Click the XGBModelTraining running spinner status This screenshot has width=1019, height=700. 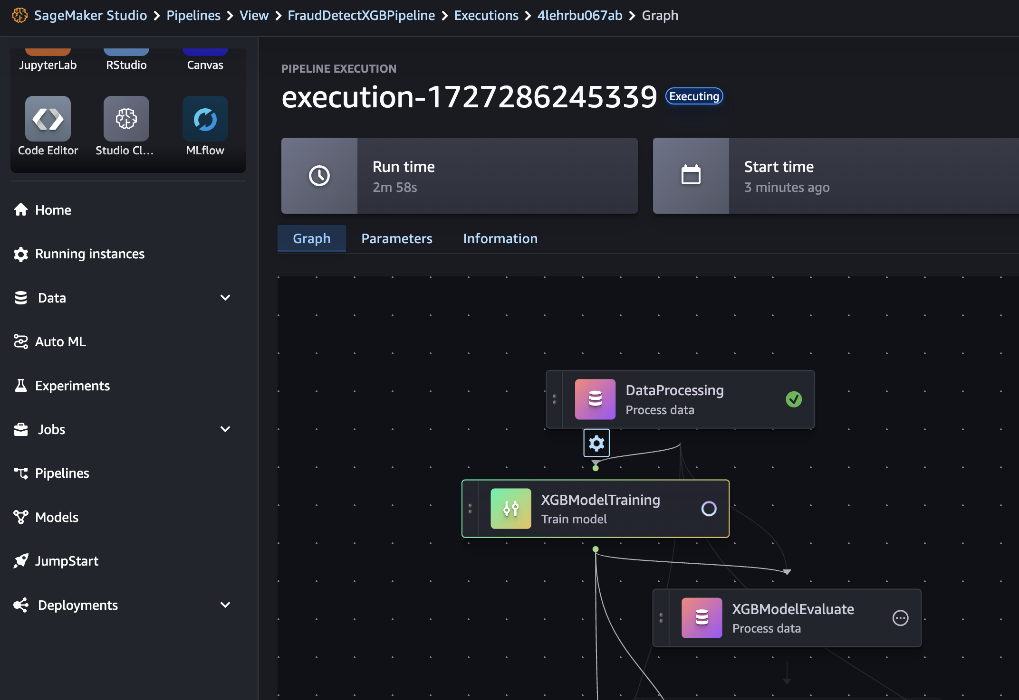pyautogui.click(x=709, y=509)
